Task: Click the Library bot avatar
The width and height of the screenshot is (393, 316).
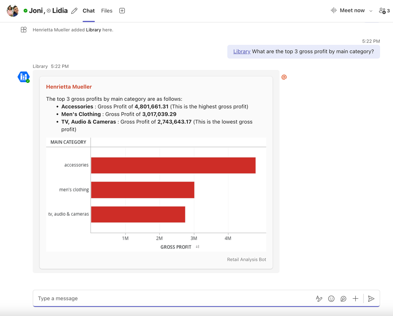Action: (x=24, y=77)
